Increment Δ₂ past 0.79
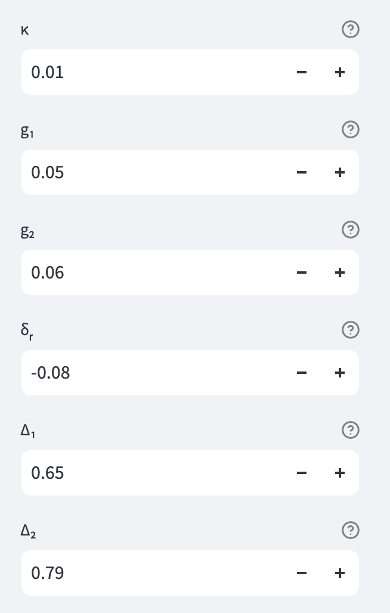390x613 pixels. pos(339,573)
